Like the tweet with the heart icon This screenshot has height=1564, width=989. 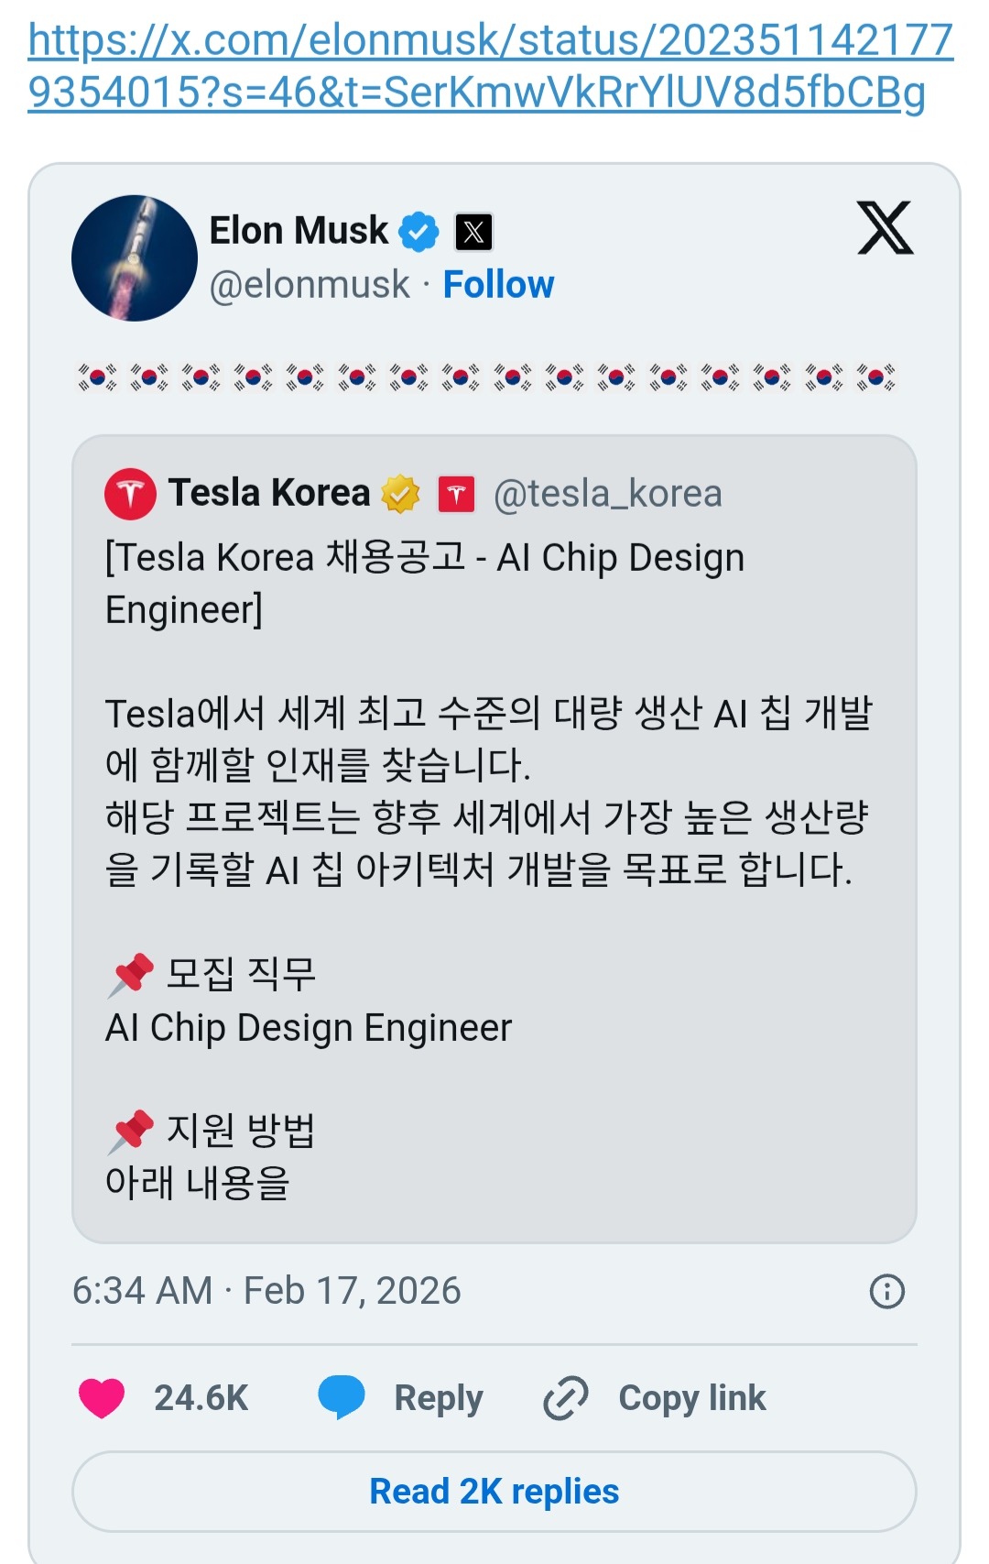[x=102, y=1398]
